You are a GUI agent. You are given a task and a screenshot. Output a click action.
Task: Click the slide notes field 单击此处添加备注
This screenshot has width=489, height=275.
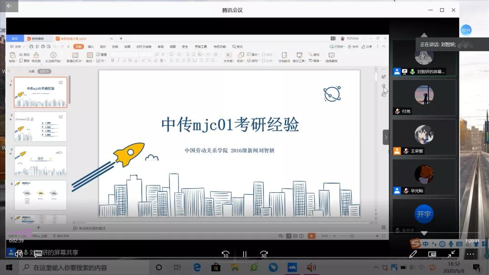90,228
